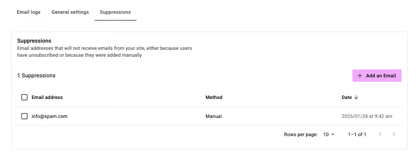
Task: Go to the previous page chevron
Action: [380, 134]
